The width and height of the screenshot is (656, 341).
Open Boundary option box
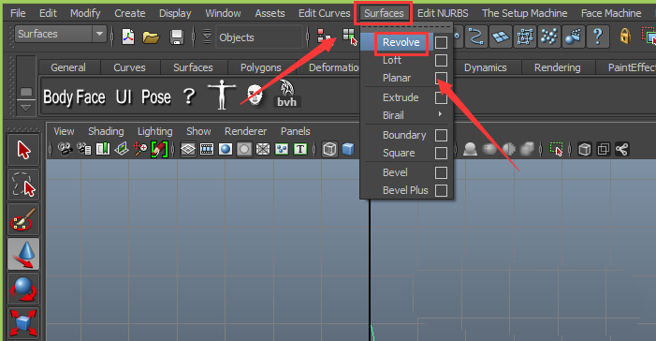coord(441,135)
